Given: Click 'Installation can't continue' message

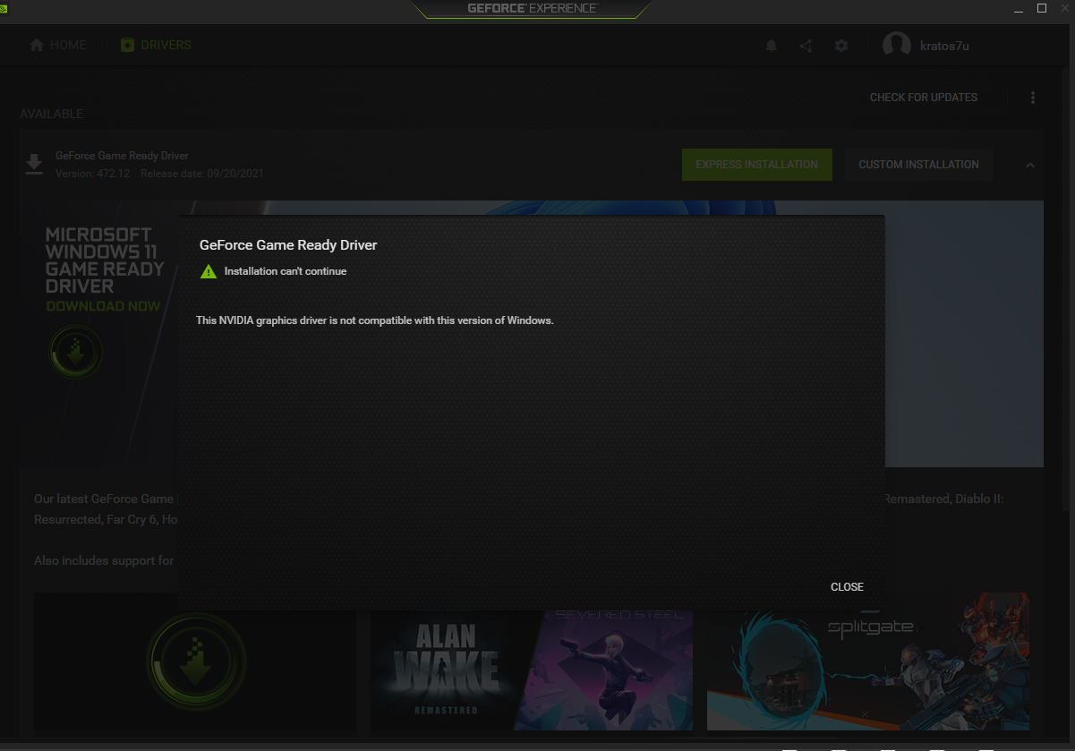Looking at the screenshot, I should pos(286,271).
